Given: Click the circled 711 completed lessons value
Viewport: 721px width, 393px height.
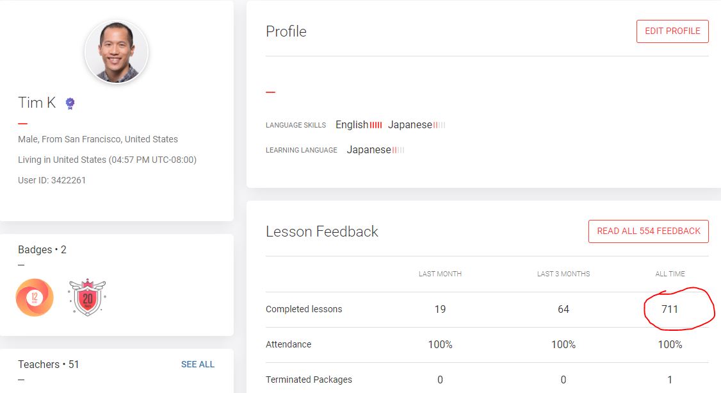Looking at the screenshot, I should click(670, 308).
